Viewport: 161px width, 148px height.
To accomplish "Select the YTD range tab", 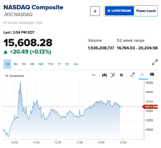I will [x=50, y=64].
